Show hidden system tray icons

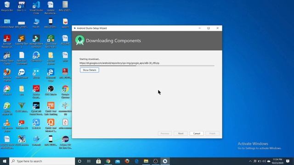(250, 161)
